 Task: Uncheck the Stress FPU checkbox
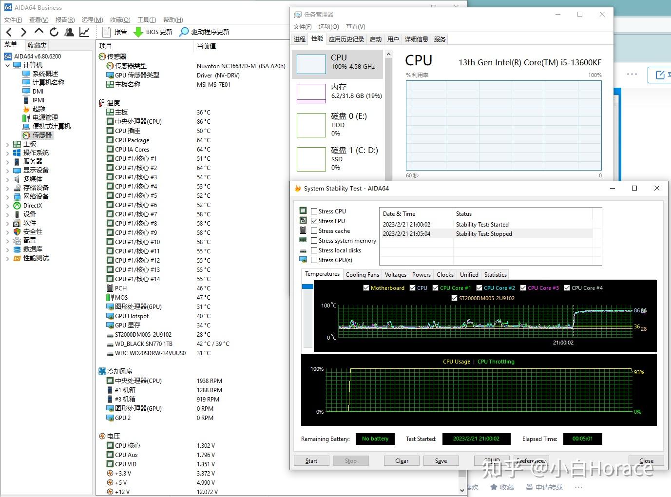tap(314, 221)
